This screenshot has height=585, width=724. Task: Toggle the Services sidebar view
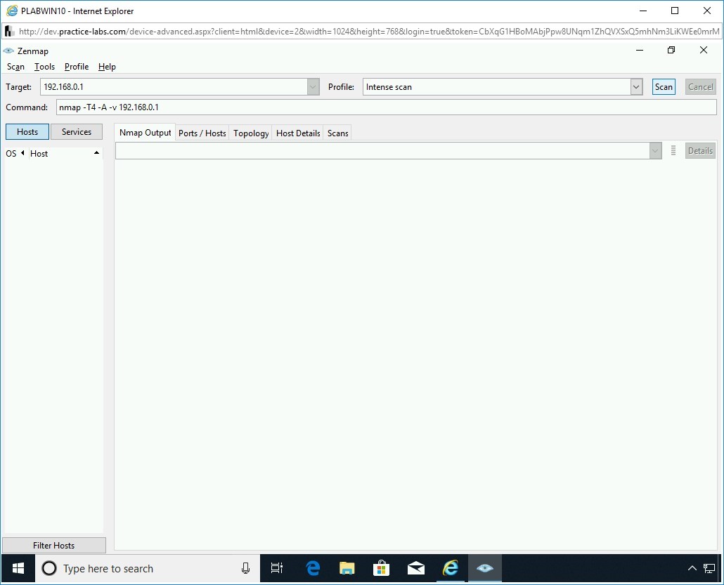tap(77, 131)
